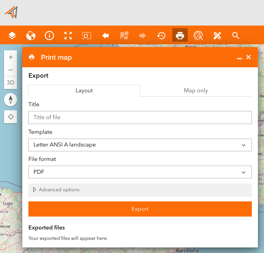
Task: Click the printer icon in Print map header
Action: tap(32, 57)
